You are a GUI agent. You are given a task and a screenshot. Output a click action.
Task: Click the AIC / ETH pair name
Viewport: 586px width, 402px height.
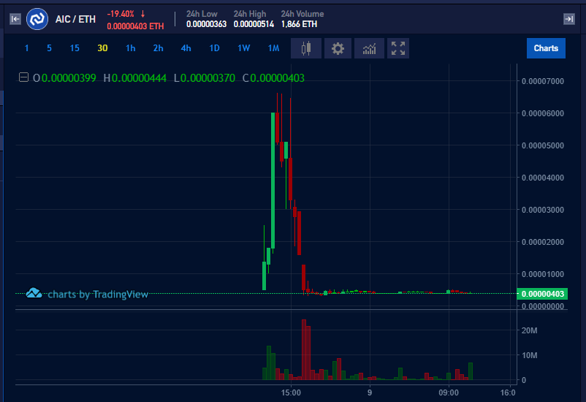(75, 19)
